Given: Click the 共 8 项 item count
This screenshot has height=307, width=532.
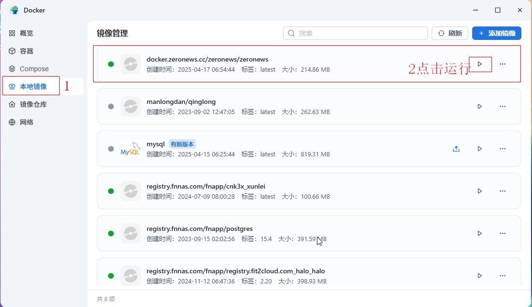Looking at the screenshot, I should 106,299.
